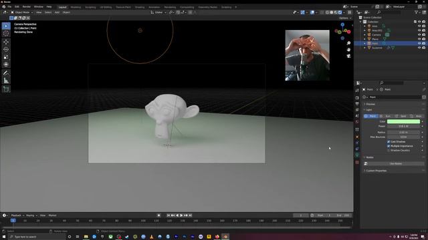The width and height of the screenshot is (428, 240).
Task: Set light type to Spot
Action: [x=401, y=116]
